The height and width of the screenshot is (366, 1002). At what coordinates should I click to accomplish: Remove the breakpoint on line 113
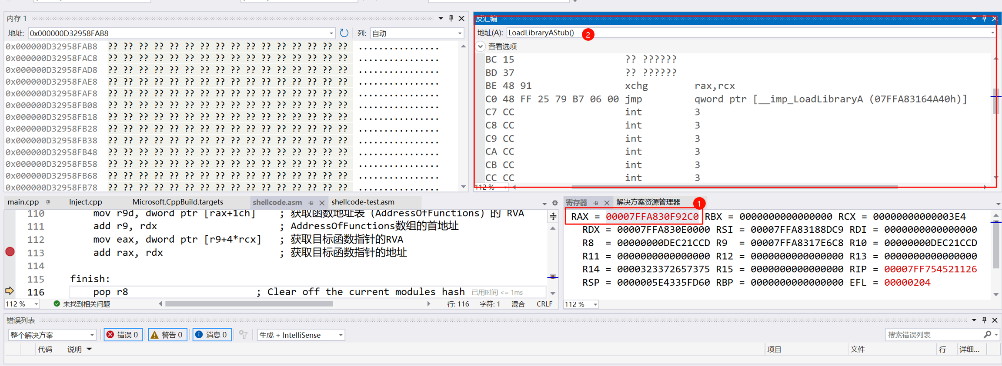10,252
